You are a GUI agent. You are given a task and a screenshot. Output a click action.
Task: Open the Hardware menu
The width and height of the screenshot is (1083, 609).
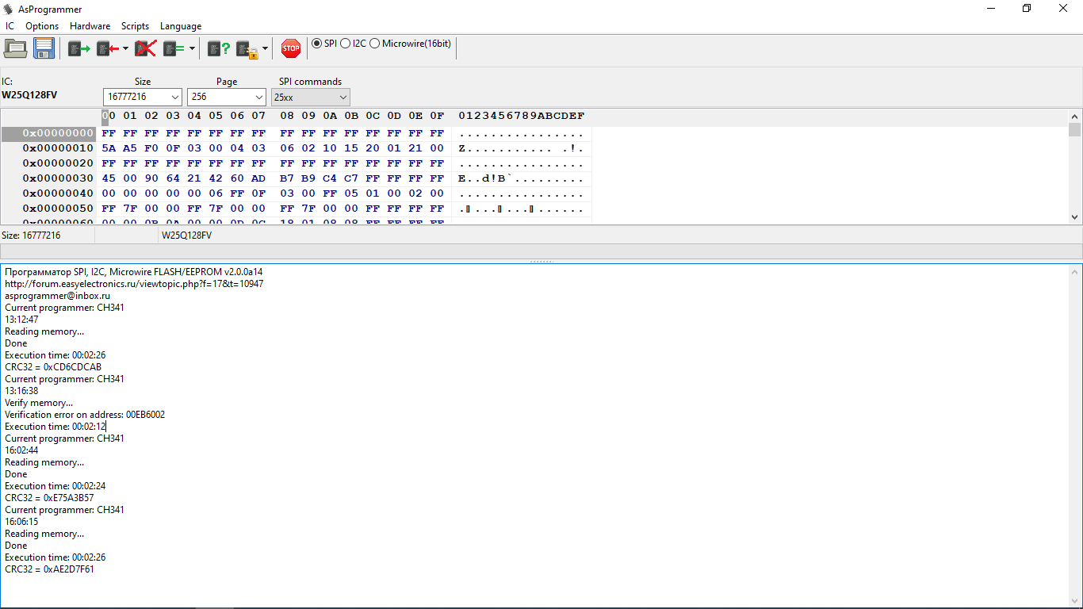point(90,26)
